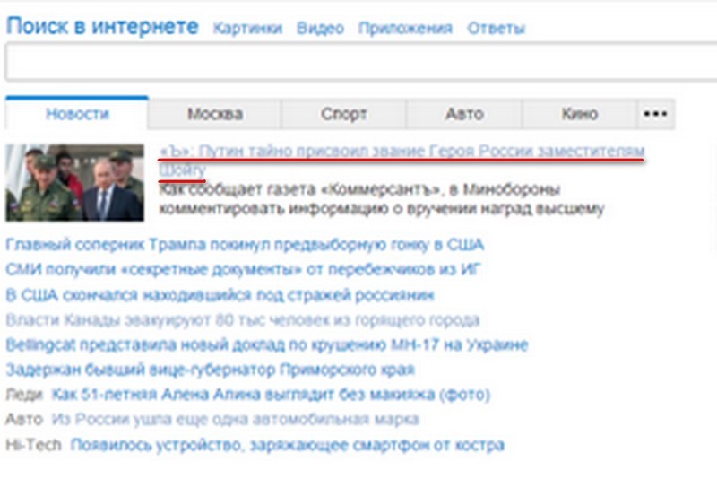
Task: Switch to the Москва tab
Action: [214, 114]
